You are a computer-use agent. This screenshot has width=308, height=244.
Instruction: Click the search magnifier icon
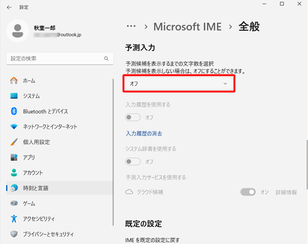pyautogui.click(x=106, y=59)
